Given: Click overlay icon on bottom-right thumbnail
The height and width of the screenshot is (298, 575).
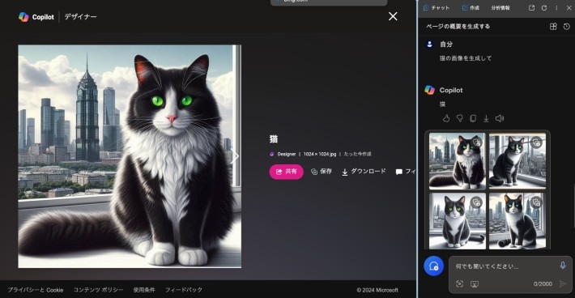Looking at the screenshot, I should [536, 202].
